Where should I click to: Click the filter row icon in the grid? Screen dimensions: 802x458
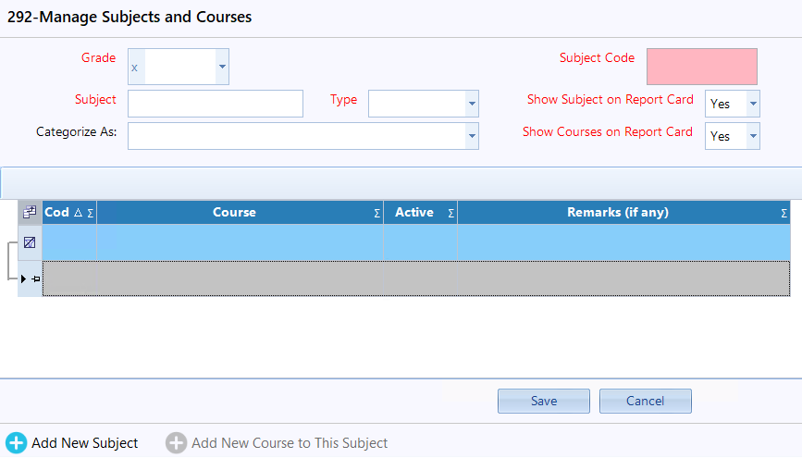coord(30,242)
